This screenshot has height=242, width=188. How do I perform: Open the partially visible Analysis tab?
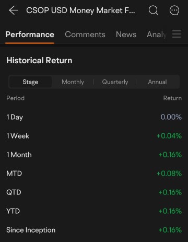tap(157, 34)
